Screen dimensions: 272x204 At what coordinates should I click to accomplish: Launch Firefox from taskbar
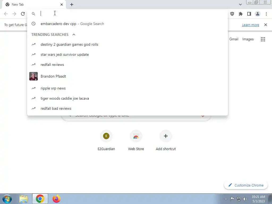coord(57,199)
